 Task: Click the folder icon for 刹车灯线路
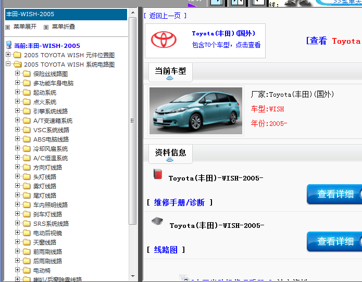[27, 214]
